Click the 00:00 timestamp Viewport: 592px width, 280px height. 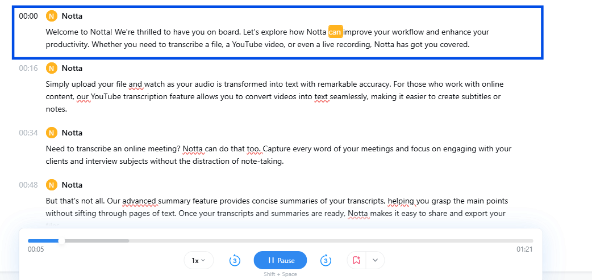pyautogui.click(x=28, y=16)
